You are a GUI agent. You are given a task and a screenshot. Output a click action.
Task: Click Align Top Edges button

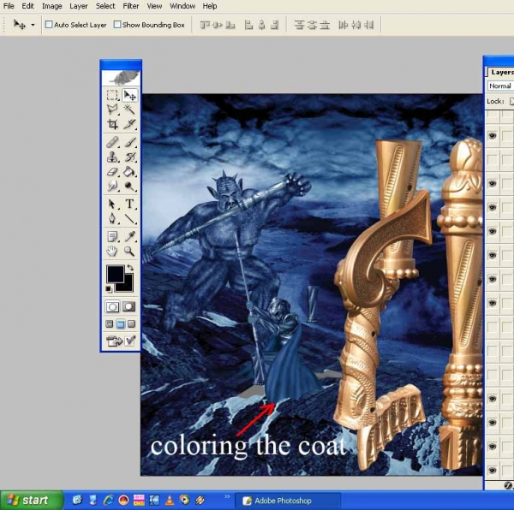click(x=205, y=25)
